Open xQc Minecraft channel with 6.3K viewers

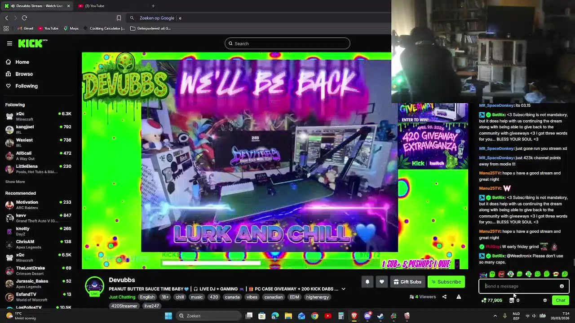point(39,116)
